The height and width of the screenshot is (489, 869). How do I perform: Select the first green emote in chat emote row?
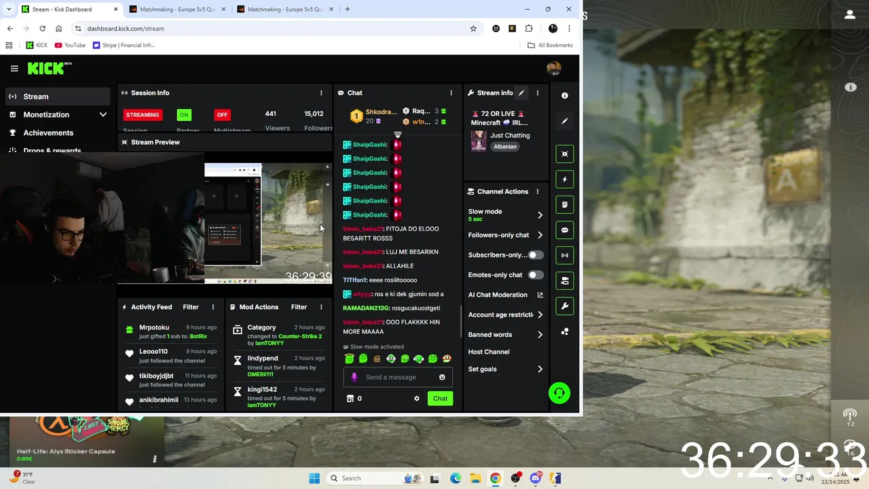349,359
